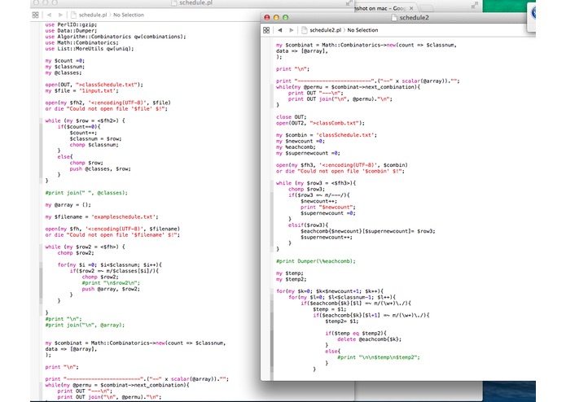Screen dimensions: 566x402
Task: Click the 'open(OUT, ">classSchedule.txt");' line
Action: coord(94,85)
